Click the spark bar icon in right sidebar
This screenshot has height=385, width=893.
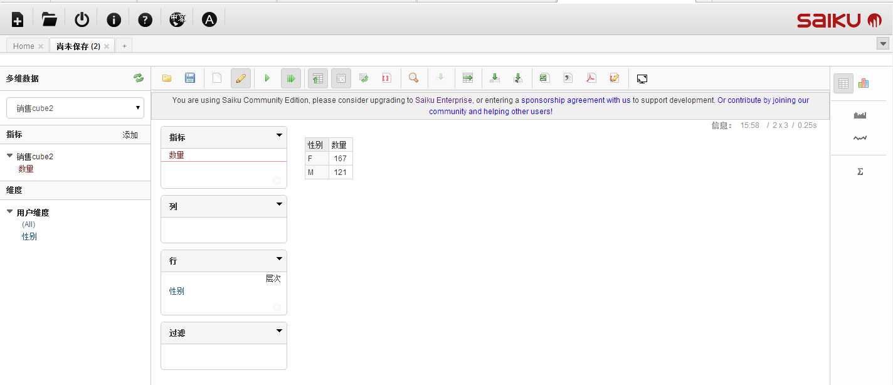[x=860, y=115]
